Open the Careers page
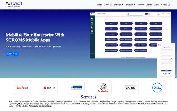 point(149,5)
